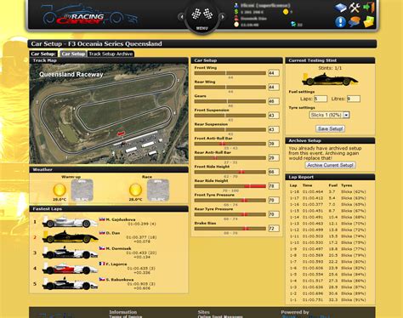This screenshot has width=403, height=318.
Task: Click the flag next to F. Lagorce
Action: click(102, 264)
